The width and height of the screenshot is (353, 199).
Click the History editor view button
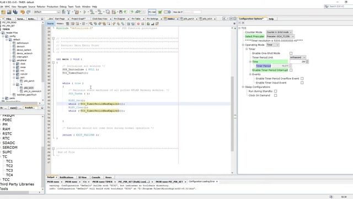60,24
